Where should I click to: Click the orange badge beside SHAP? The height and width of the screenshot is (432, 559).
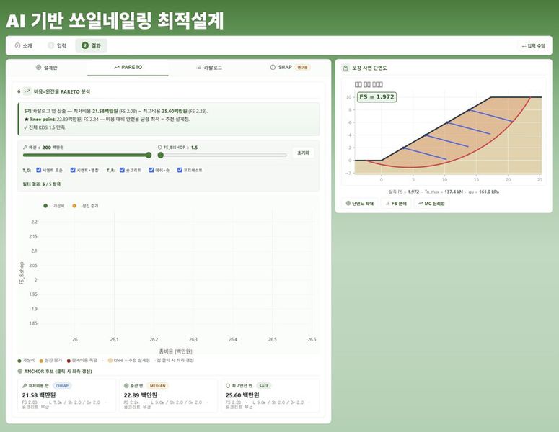pyautogui.click(x=302, y=67)
